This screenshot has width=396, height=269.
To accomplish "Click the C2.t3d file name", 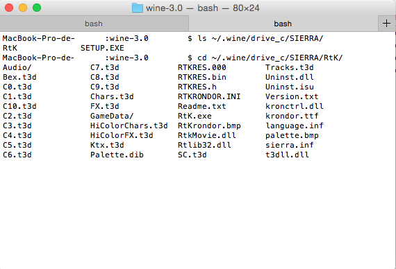I will (x=17, y=116).
